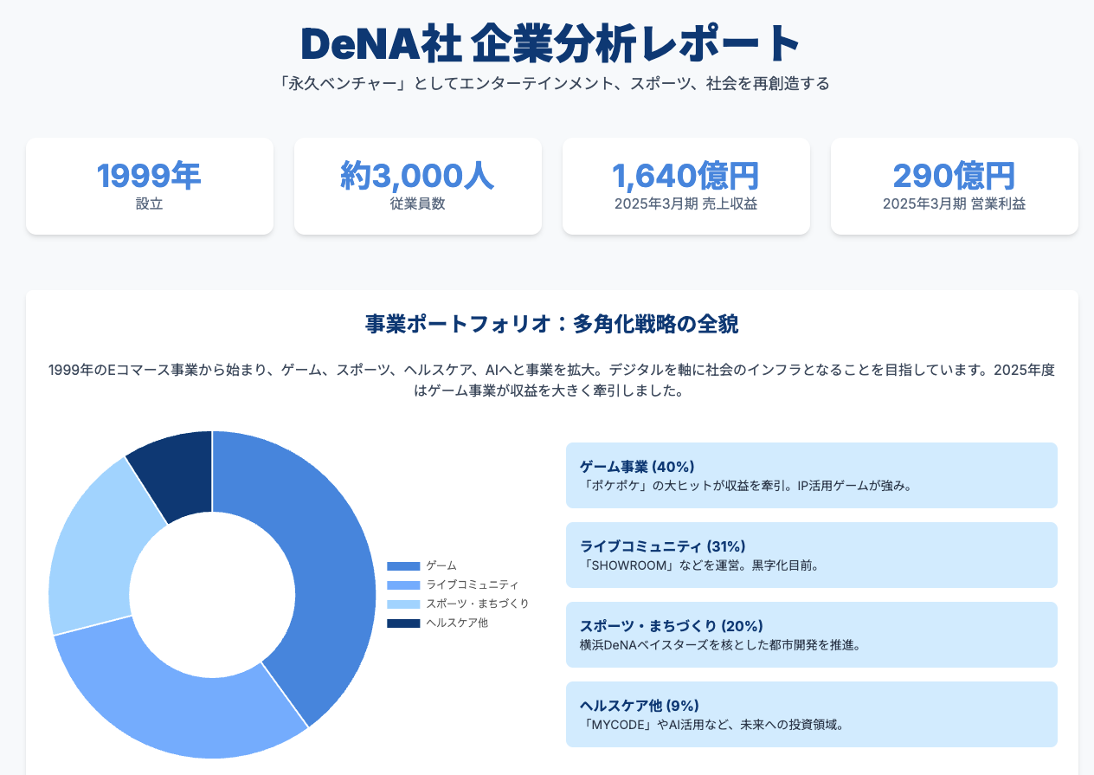Image resolution: width=1094 pixels, height=775 pixels.
Task: Click the 「SHOWROOM」などを運営 description text
Action: pyautogui.click(x=699, y=566)
